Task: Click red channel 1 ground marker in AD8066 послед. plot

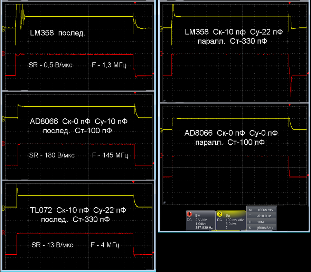Action: (x=3, y=144)
